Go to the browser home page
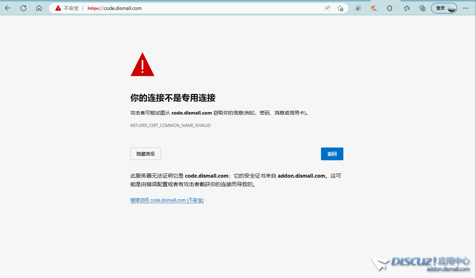 (39, 8)
